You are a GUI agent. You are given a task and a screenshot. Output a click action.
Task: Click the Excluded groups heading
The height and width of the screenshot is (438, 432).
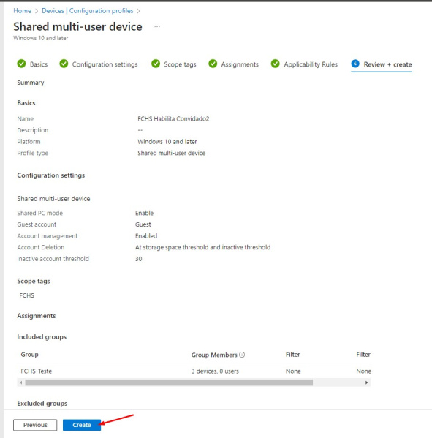[42, 404]
